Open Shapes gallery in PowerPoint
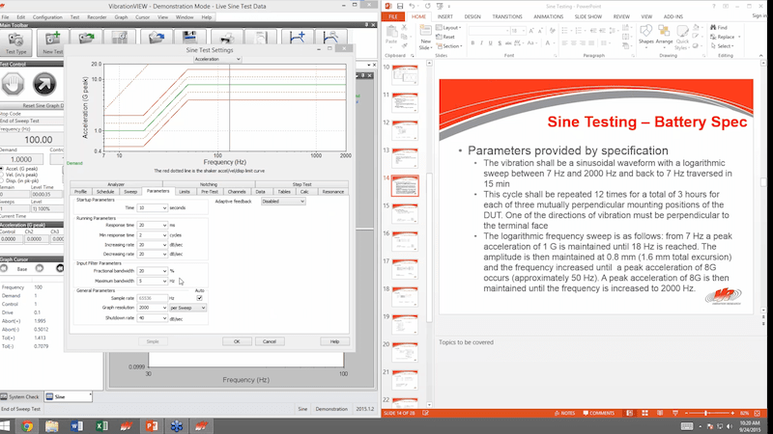Screen dimensions: 773x434 click(x=645, y=36)
